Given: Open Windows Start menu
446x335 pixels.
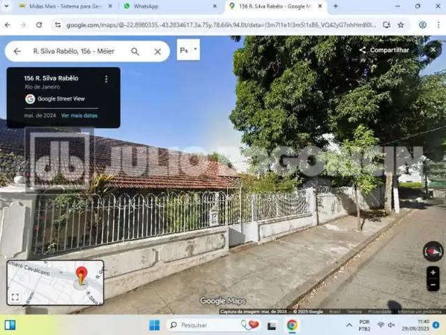Looking at the screenshot, I should [x=155, y=325].
